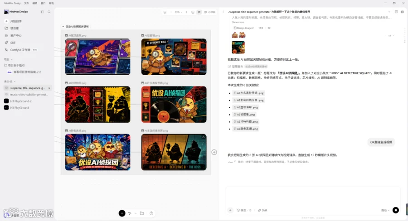Open ComfyUI 工作流 Beta entry
Screen dimensions: 408x221
pyautogui.click(x=21, y=50)
